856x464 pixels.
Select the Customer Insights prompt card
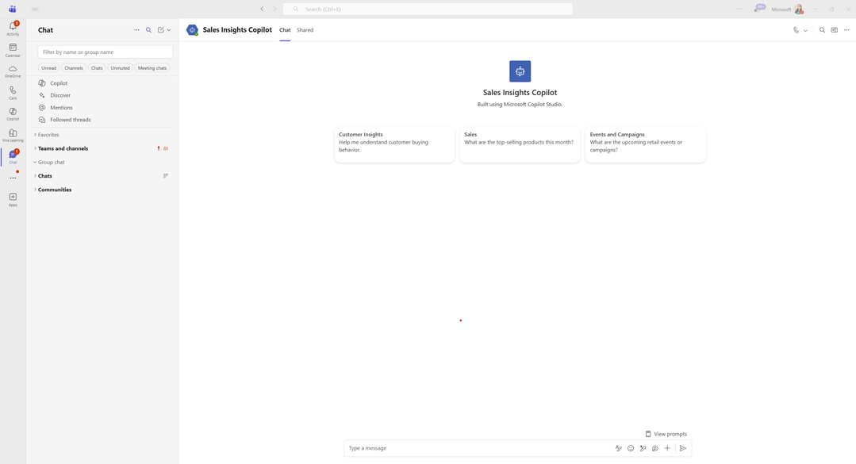click(x=394, y=144)
